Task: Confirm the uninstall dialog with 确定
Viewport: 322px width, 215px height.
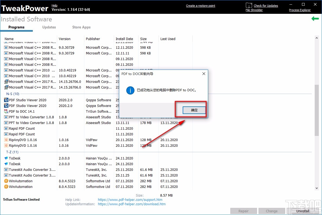Action: (194, 110)
